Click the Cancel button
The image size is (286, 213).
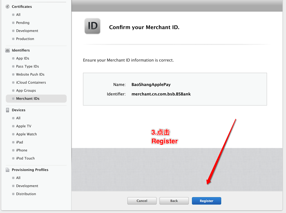(x=142, y=201)
